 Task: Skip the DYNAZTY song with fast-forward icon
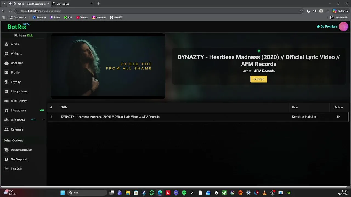(x=338, y=117)
